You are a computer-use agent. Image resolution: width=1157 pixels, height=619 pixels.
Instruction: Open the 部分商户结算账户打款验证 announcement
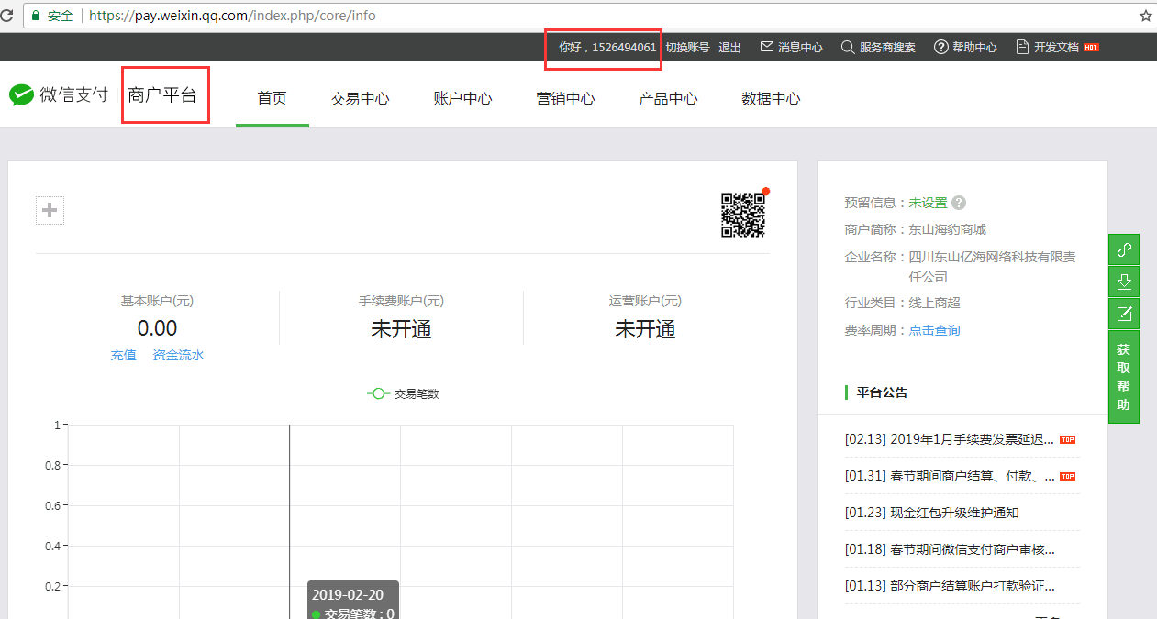click(951, 586)
